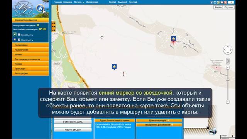Zoom in with the plus button
The image size is (247, 139).
click(228, 68)
